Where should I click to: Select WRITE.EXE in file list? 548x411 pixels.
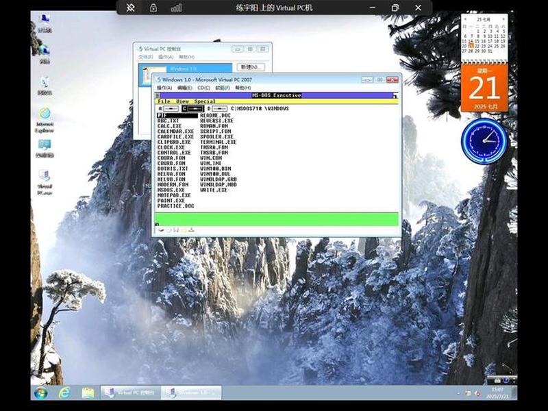[214, 190]
